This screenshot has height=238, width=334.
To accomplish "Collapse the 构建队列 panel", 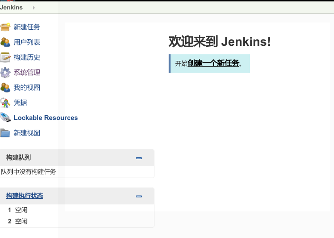I will coord(139,158).
